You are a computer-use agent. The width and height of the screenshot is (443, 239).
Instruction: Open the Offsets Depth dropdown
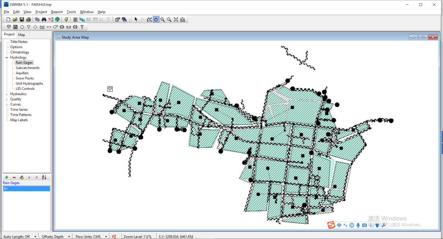point(69,237)
